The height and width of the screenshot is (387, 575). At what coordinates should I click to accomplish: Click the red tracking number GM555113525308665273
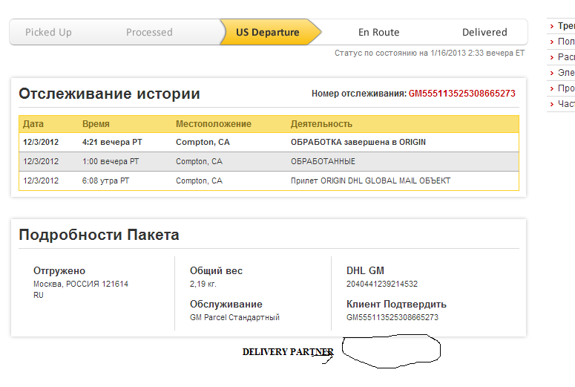pyautogui.click(x=461, y=94)
